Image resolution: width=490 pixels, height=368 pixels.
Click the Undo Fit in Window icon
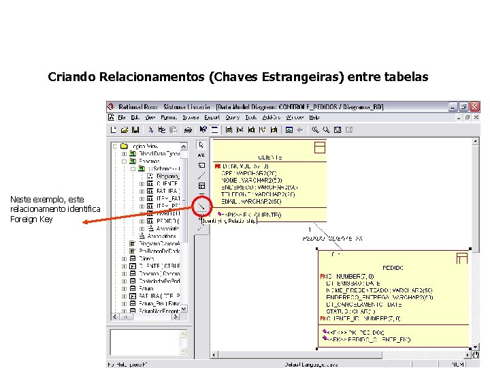click(x=349, y=129)
